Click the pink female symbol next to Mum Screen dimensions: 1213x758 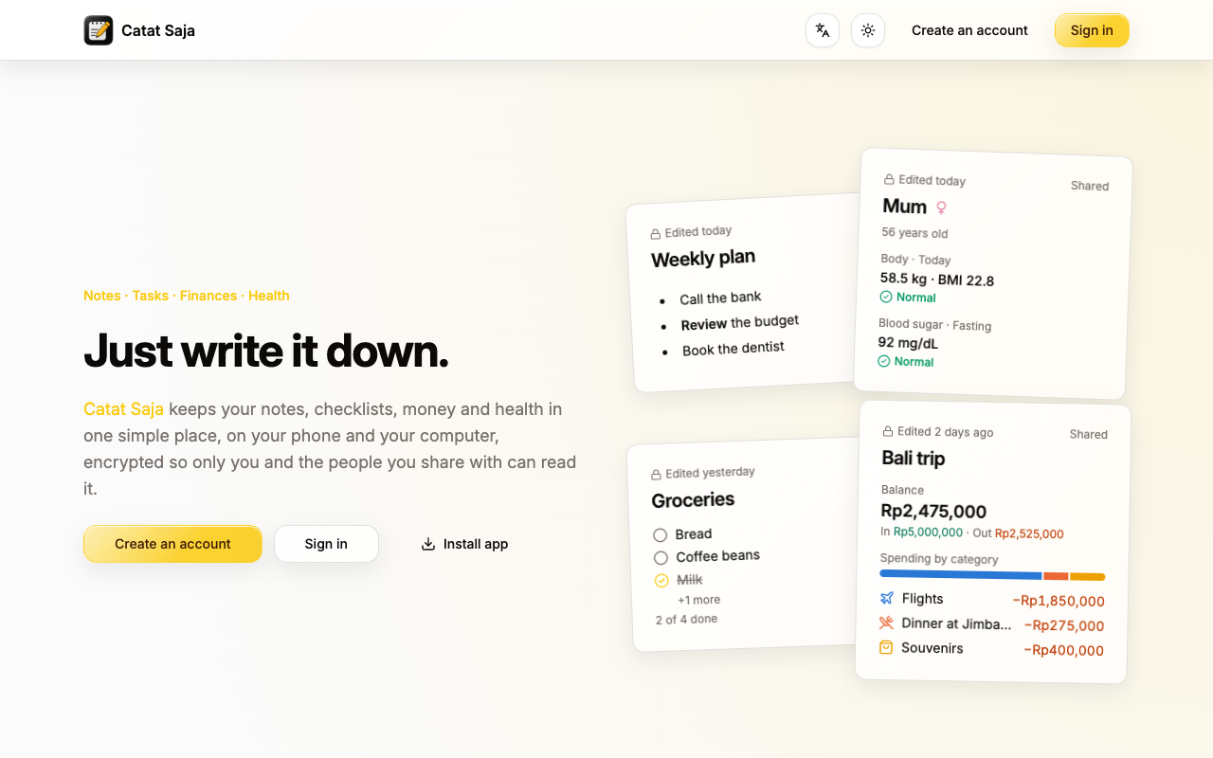[x=941, y=208]
